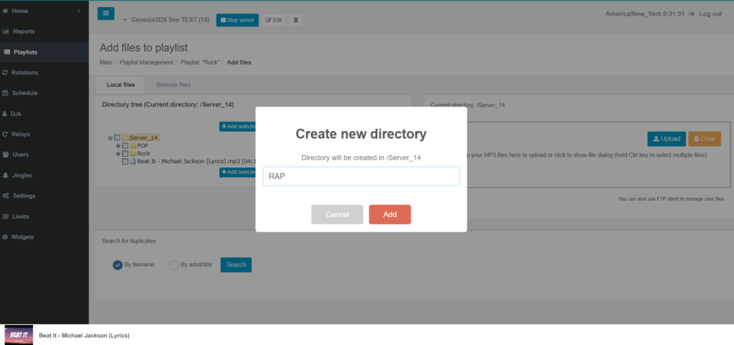Expand the Rock folder tree node
Image resolution: width=734 pixels, height=345 pixels.
118,154
